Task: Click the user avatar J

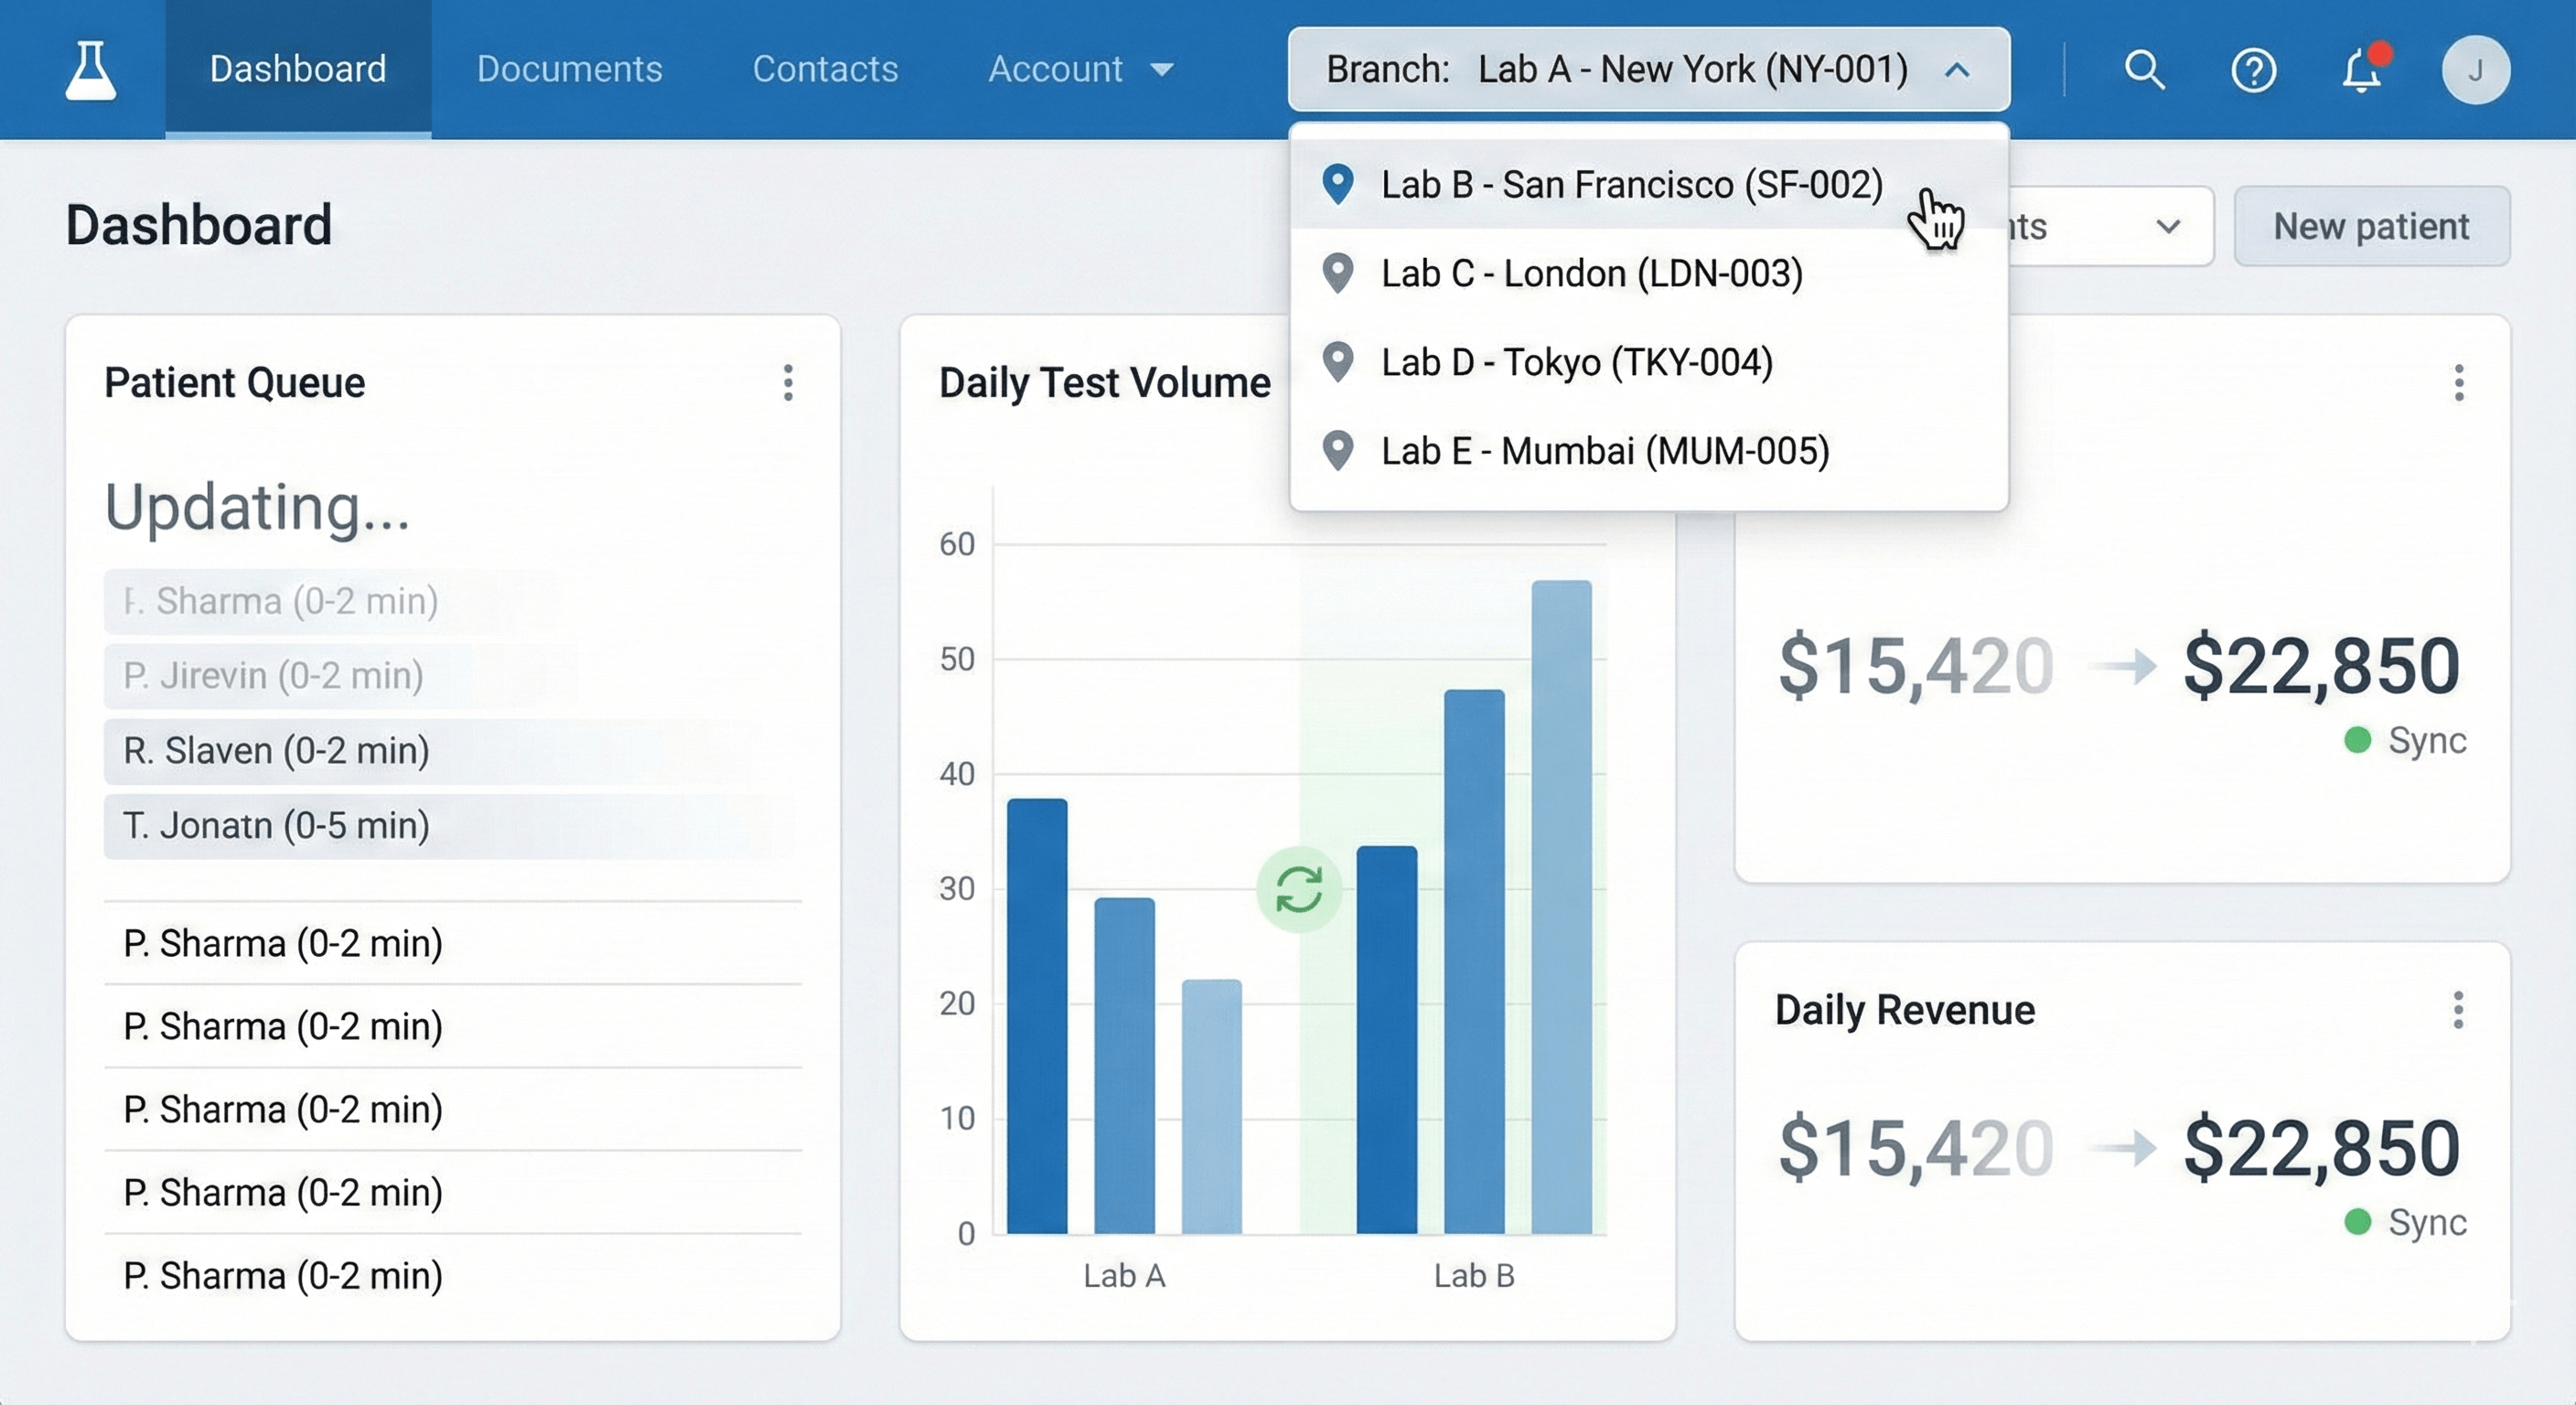Action: [x=2475, y=70]
